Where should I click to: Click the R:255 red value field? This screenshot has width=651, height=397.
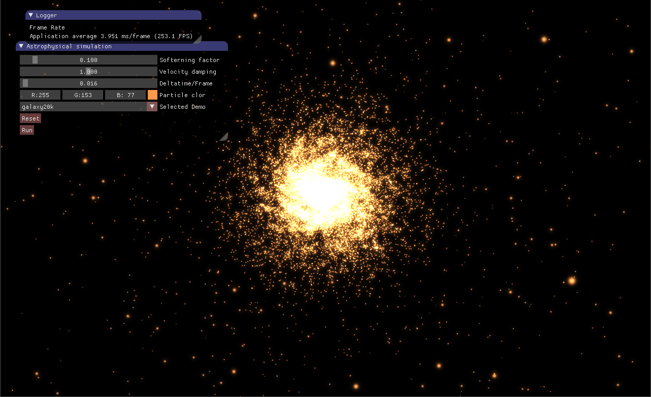40,95
